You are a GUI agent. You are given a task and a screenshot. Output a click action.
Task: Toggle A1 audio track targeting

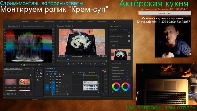pyautogui.click(x=53, y=88)
